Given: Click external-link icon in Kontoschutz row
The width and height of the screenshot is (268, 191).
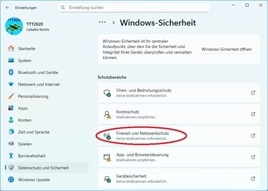Looking at the screenshot, I should pos(253,114).
